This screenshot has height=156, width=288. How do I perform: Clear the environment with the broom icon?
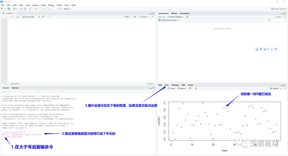point(187,17)
